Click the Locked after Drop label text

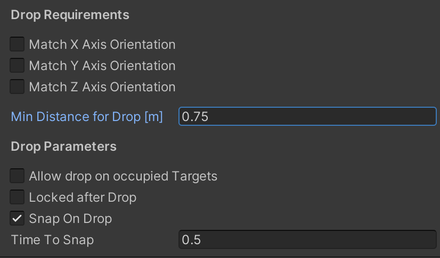[83, 197]
